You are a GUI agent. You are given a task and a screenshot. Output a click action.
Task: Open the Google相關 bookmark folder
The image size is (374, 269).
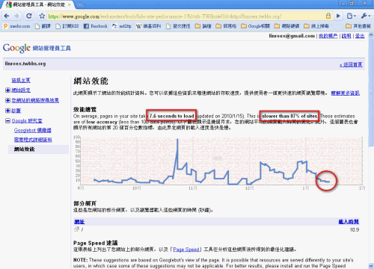coord(256,26)
